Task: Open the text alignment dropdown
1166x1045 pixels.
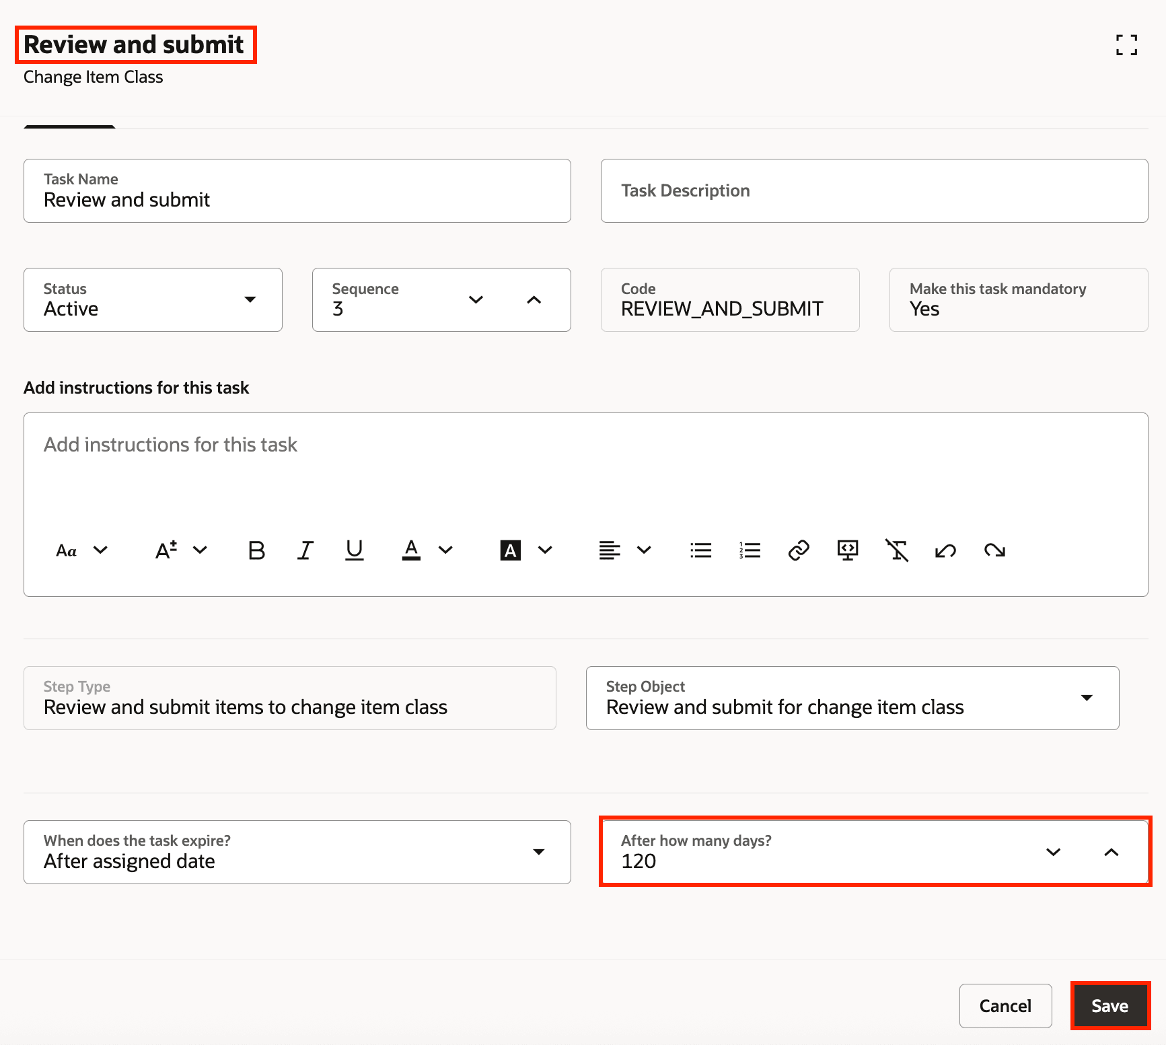Action: [x=645, y=550]
